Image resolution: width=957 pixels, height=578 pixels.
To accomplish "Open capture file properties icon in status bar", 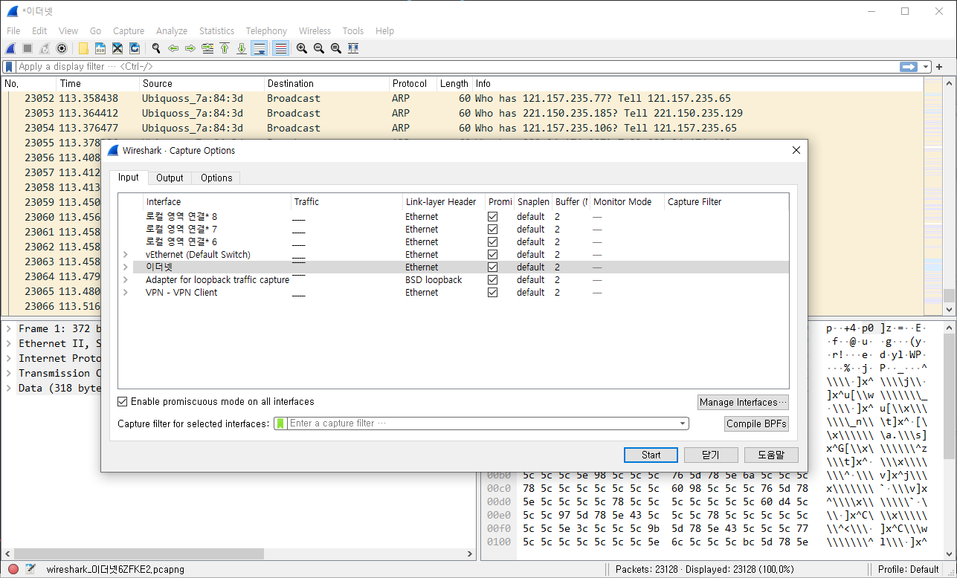I will tap(30, 569).
